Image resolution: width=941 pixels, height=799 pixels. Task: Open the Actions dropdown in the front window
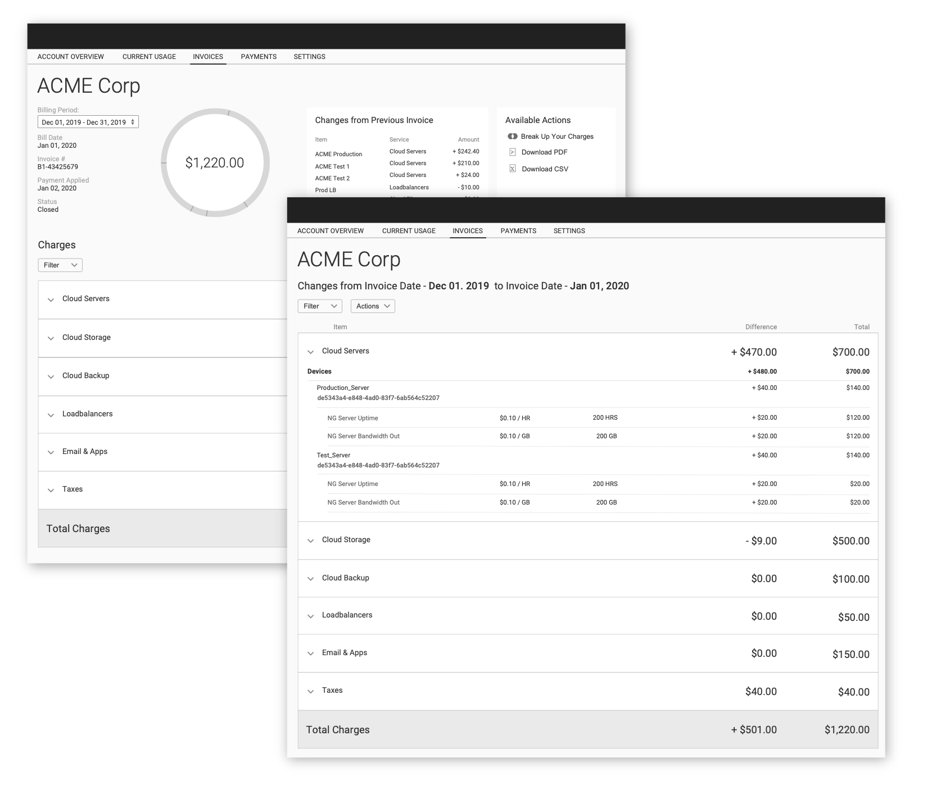click(x=373, y=306)
